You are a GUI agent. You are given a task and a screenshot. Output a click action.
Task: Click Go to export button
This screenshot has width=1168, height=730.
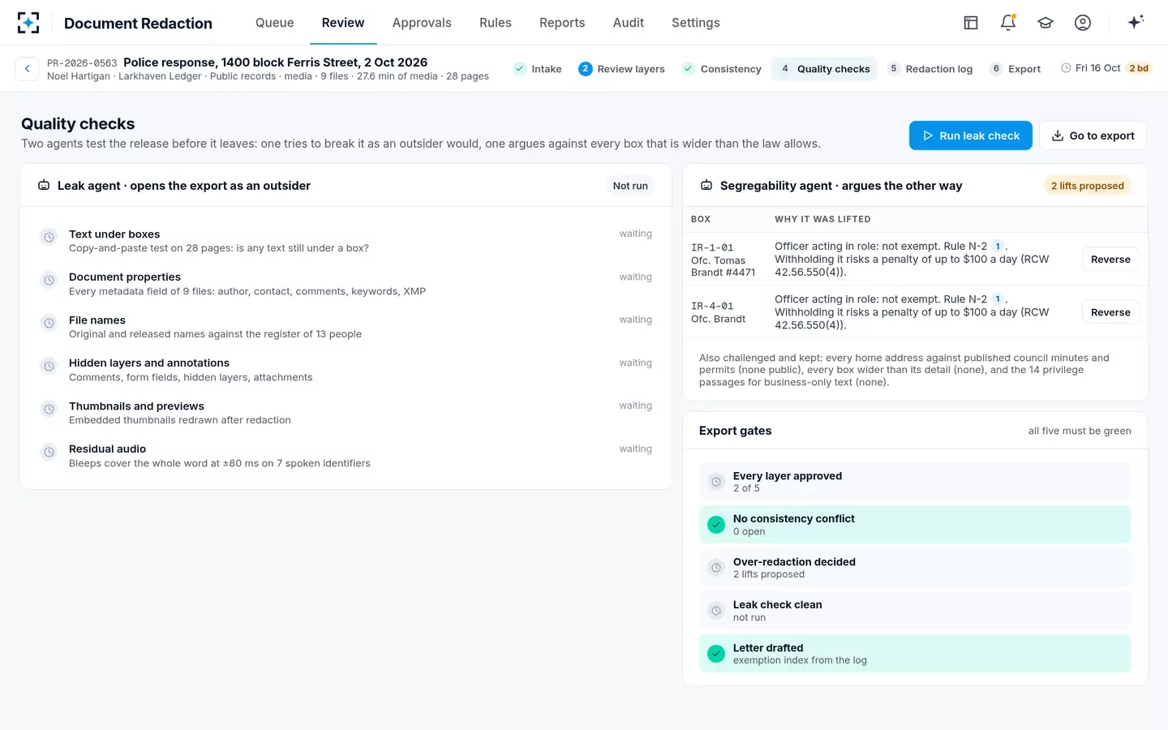(x=1093, y=135)
